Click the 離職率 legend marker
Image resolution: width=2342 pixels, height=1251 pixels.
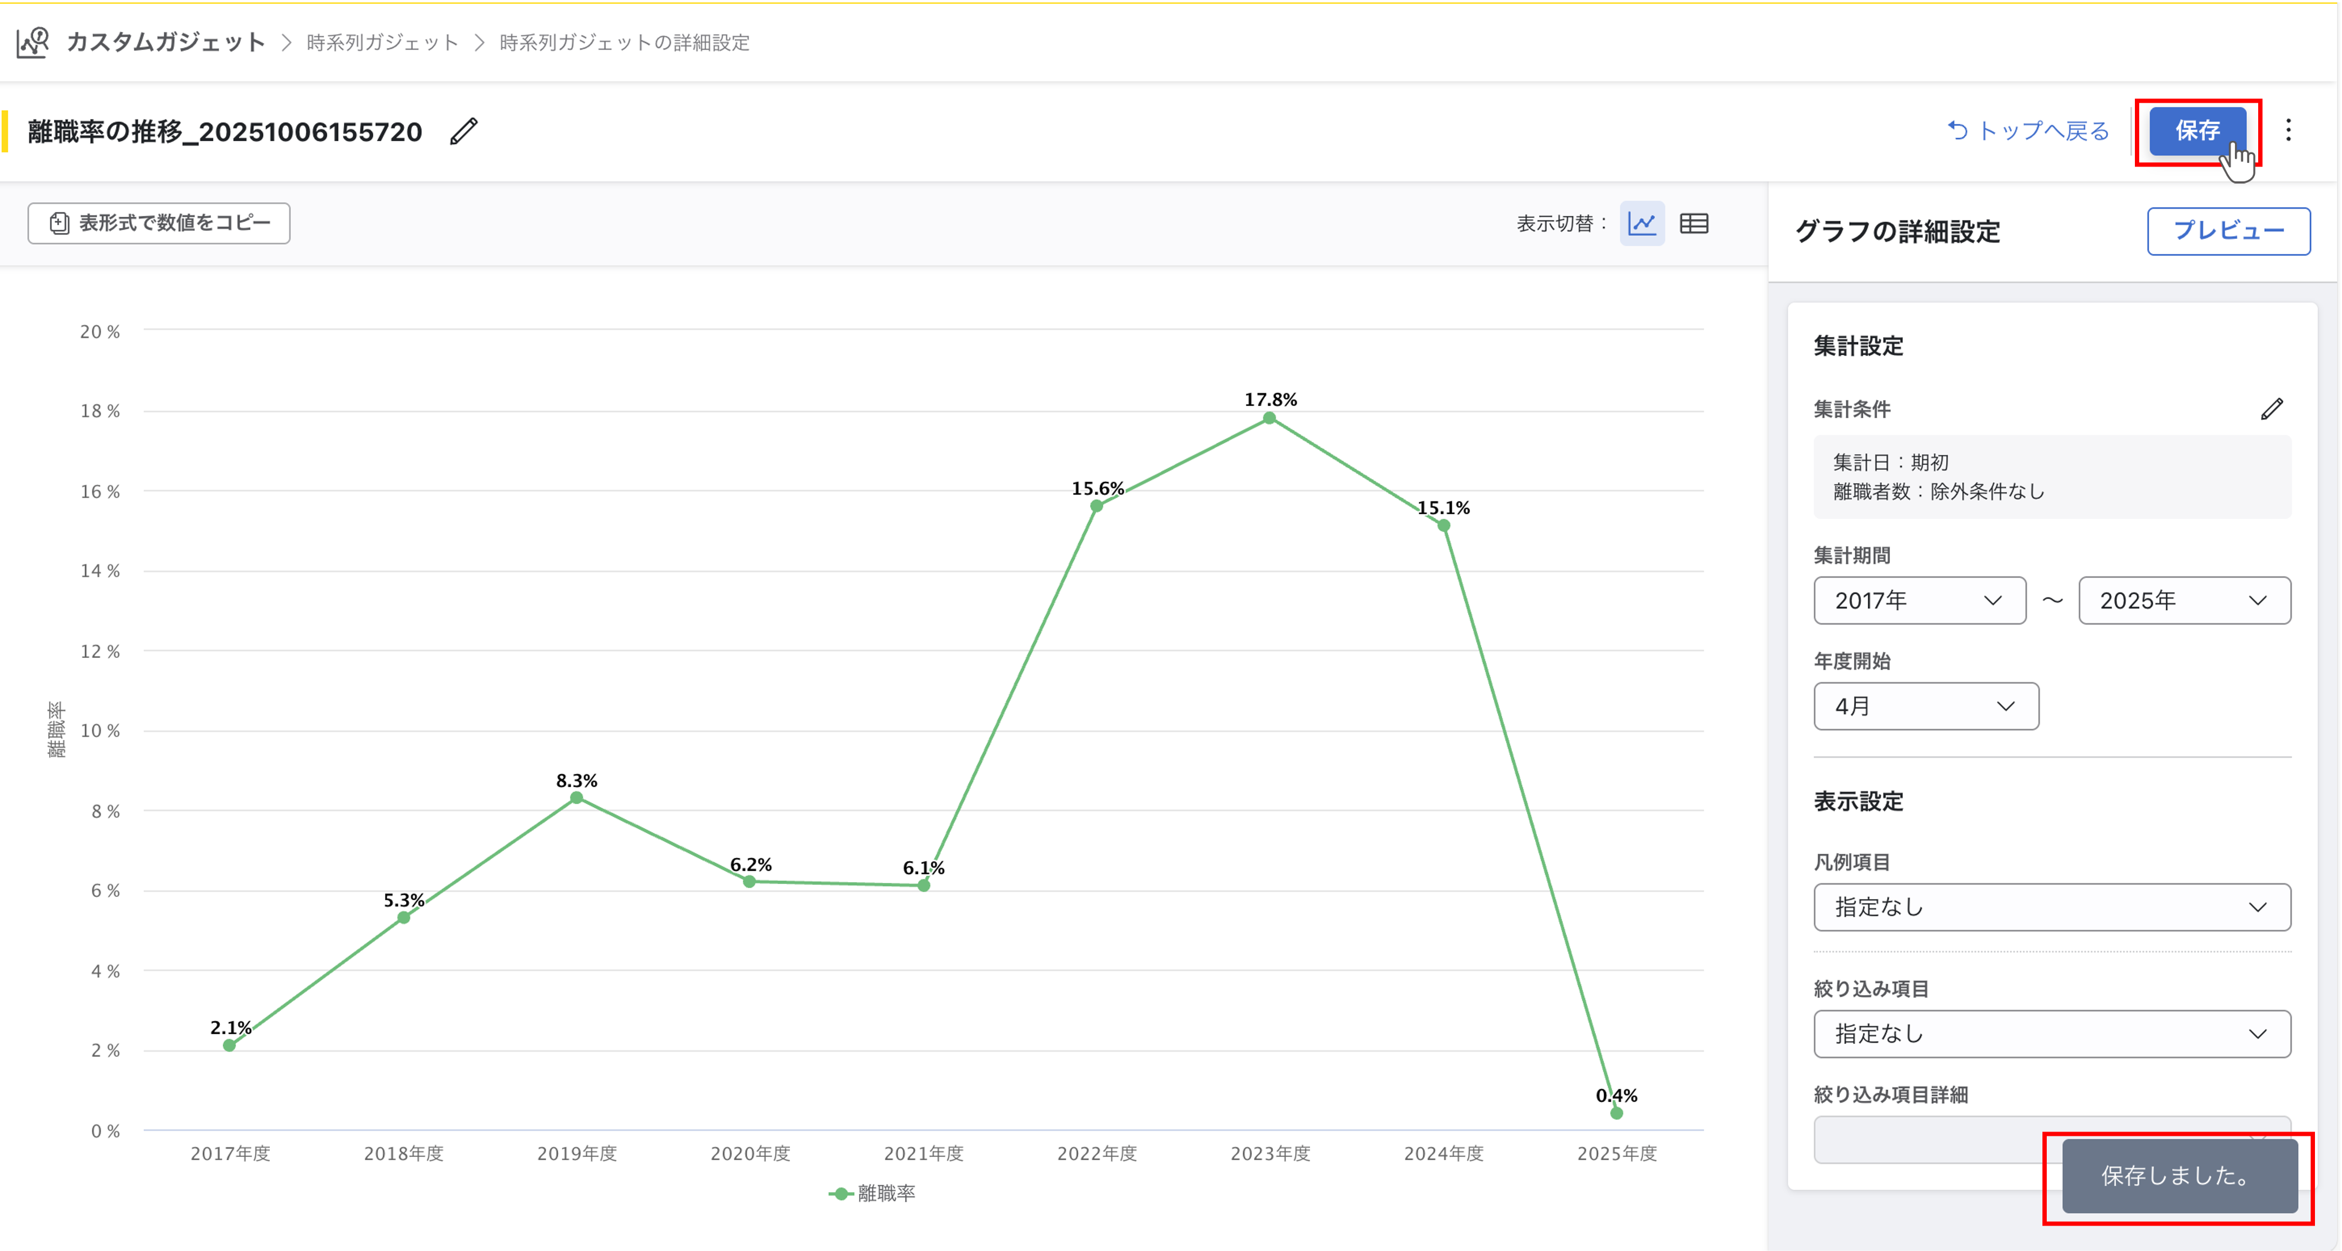tap(841, 1194)
